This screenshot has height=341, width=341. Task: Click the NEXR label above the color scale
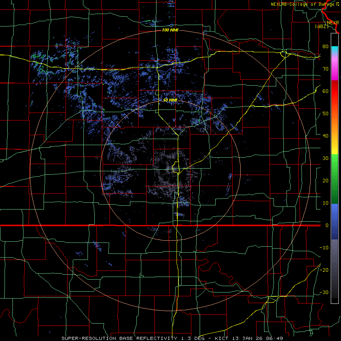[333, 23]
